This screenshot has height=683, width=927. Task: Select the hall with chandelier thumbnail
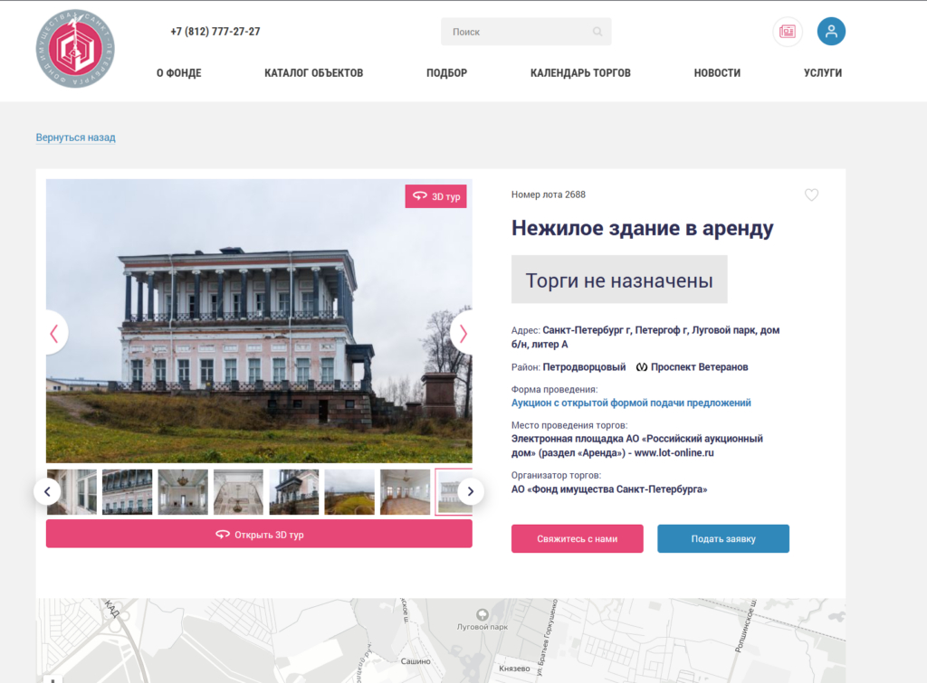[x=183, y=491]
